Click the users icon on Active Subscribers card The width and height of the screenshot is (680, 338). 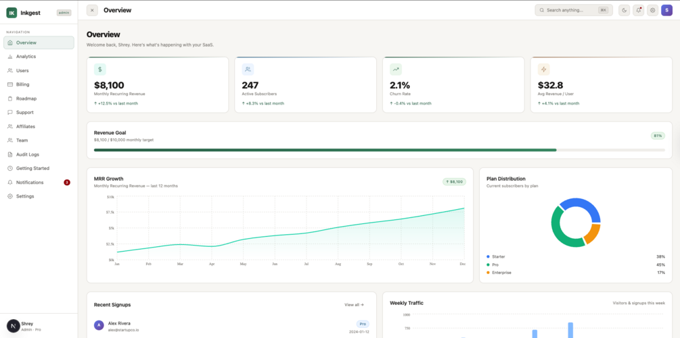(248, 69)
